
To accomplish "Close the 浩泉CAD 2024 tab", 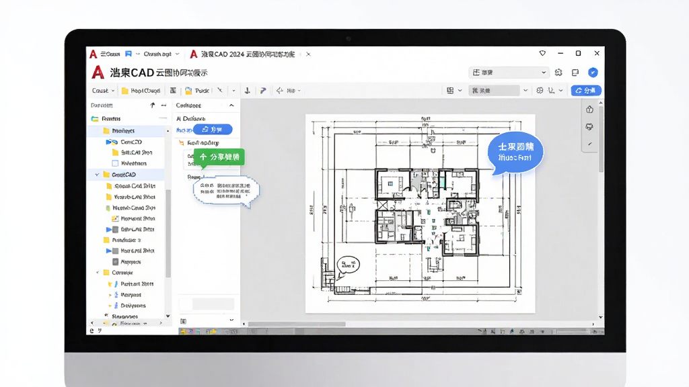I will (x=308, y=54).
